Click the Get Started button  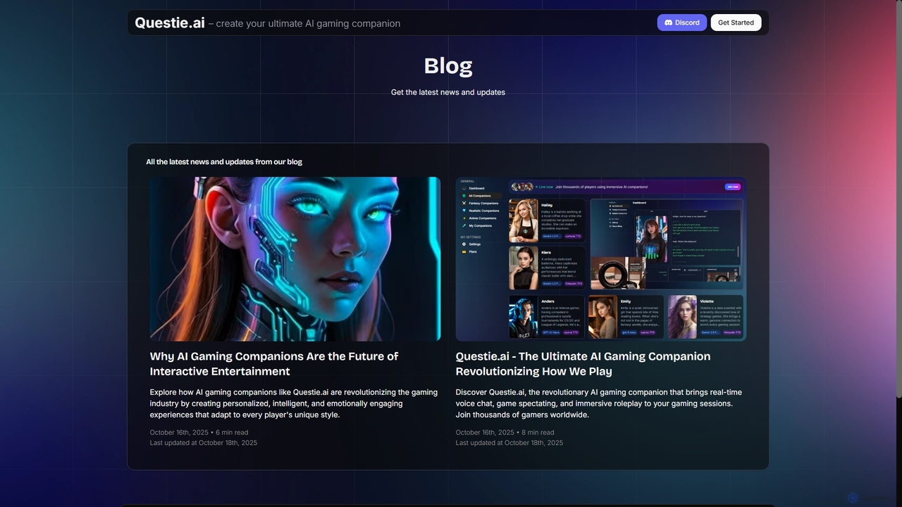tap(736, 23)
